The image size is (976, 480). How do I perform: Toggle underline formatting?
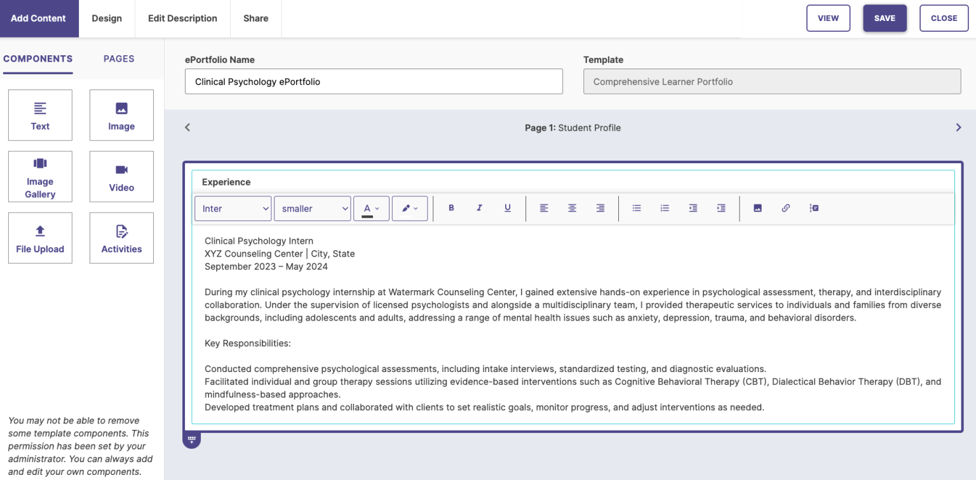(x=507, y=208)
